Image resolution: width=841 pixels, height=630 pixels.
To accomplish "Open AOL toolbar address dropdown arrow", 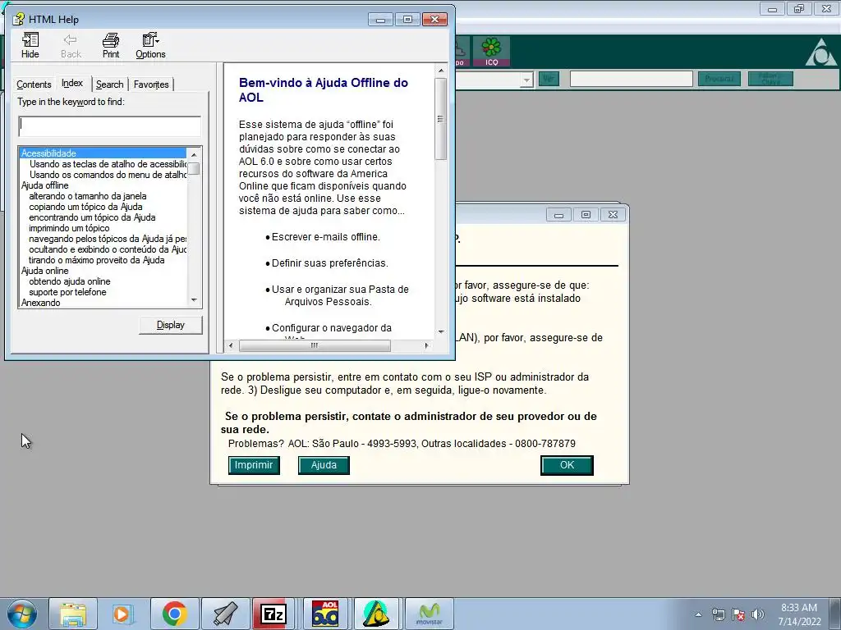I will tap(526, 80).
